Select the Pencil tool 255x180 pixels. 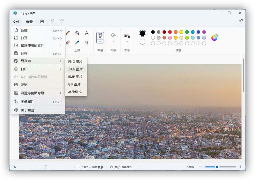68,33
